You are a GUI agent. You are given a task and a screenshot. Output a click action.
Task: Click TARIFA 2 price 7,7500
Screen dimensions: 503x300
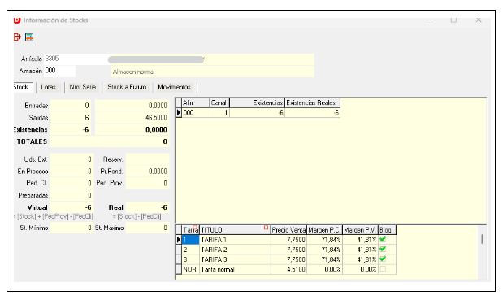pyautogui.click(x=288, y=250)
